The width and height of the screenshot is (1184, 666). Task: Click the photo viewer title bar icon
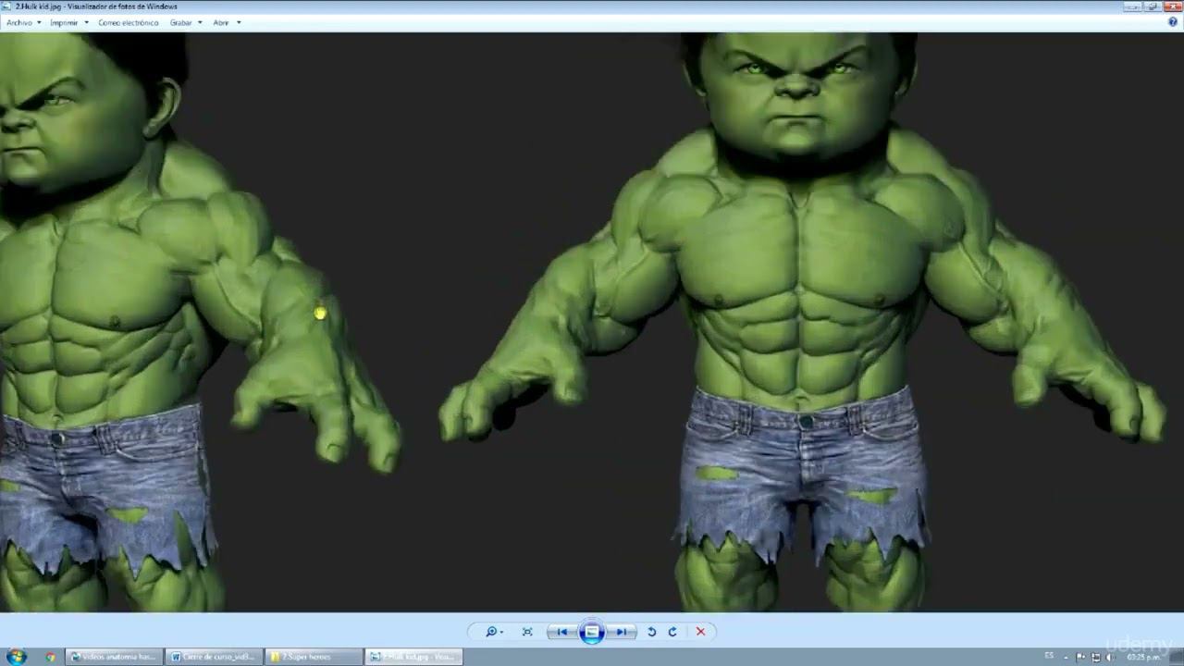[x=6, y=6]
